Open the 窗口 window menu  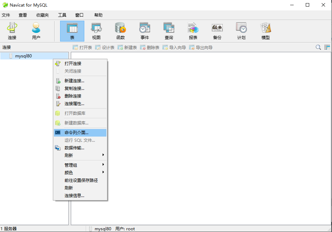79,15
